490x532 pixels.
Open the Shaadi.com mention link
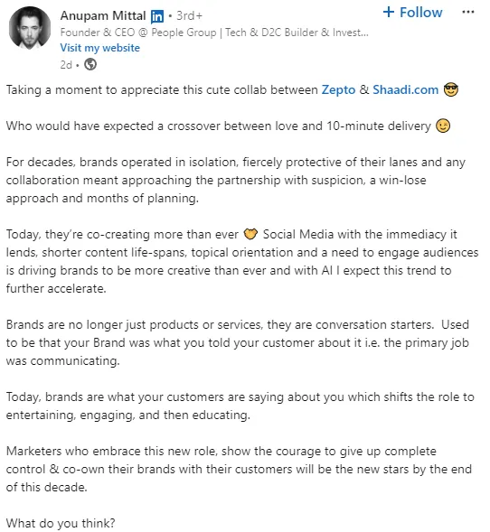click(405, 90)
